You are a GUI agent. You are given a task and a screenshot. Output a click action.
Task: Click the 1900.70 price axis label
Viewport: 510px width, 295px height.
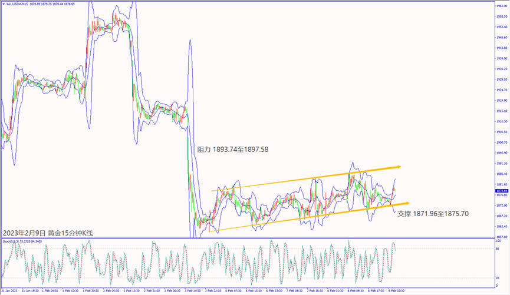[501, 142]
